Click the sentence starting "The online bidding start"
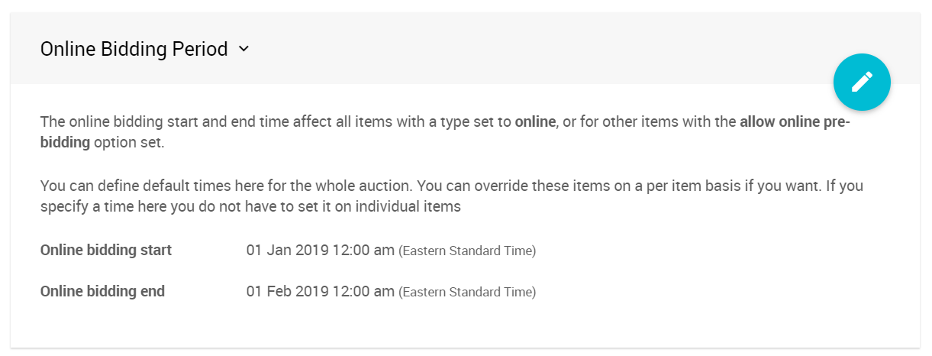Image resolution: width=932 pixels, height=356 pixels. pos(229,122)
